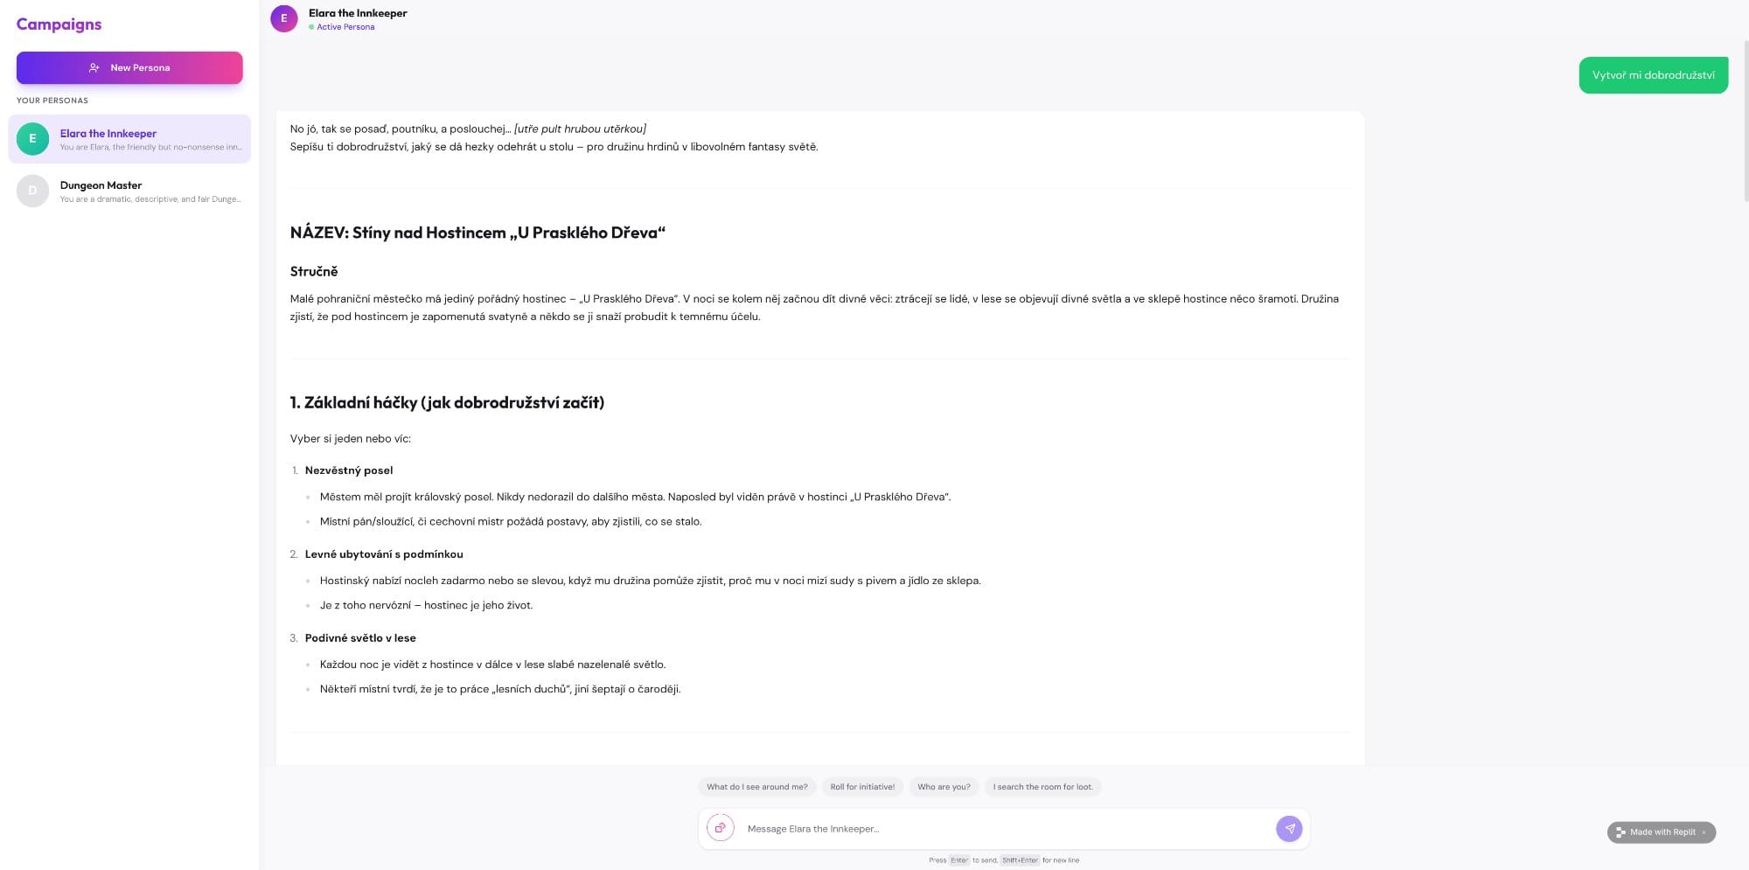The height and width of the screenshot is (870, 1749).
Task: Click the adventure title 'Stíny nad Hostincem'
Action: pos(477,233)
